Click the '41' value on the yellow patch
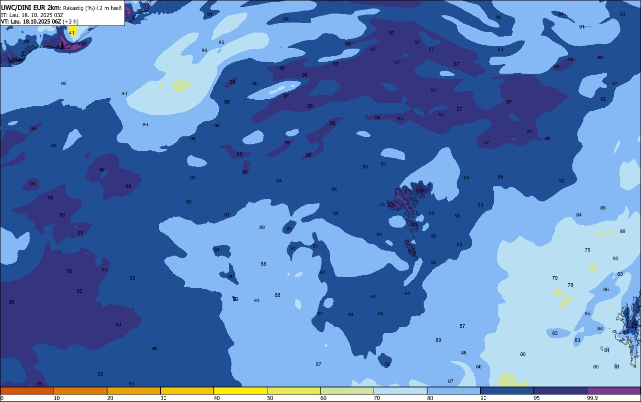Screen dimensions: 641x402 (x=72, y=33)
